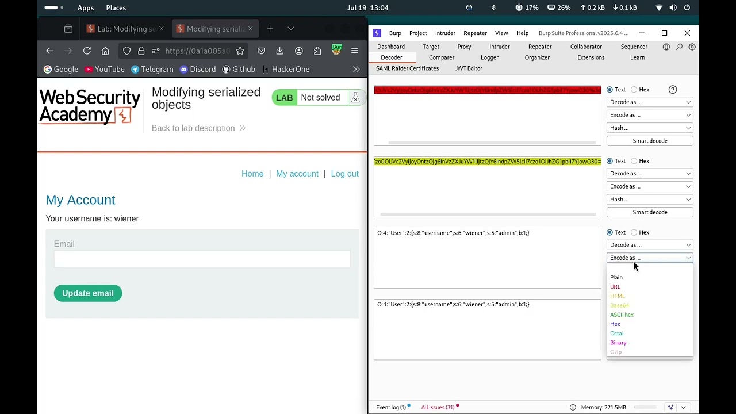Click horizontal scrollbar of first decoder panel
Image resolution: width=736 pixels, height=414 pixels.
[492, 143]
